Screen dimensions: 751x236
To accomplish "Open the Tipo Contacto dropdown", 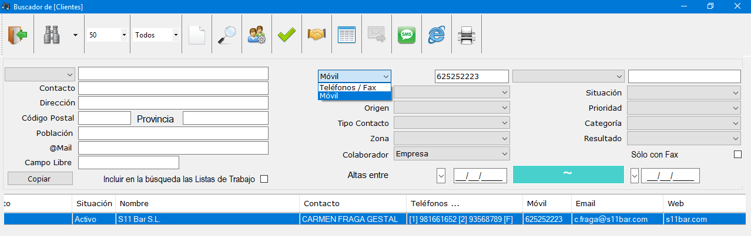I will click(451, 123).
